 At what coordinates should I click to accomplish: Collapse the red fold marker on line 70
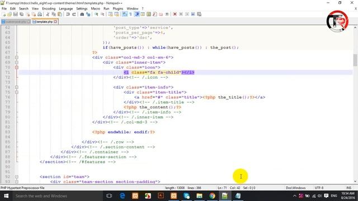coord(17,68)
